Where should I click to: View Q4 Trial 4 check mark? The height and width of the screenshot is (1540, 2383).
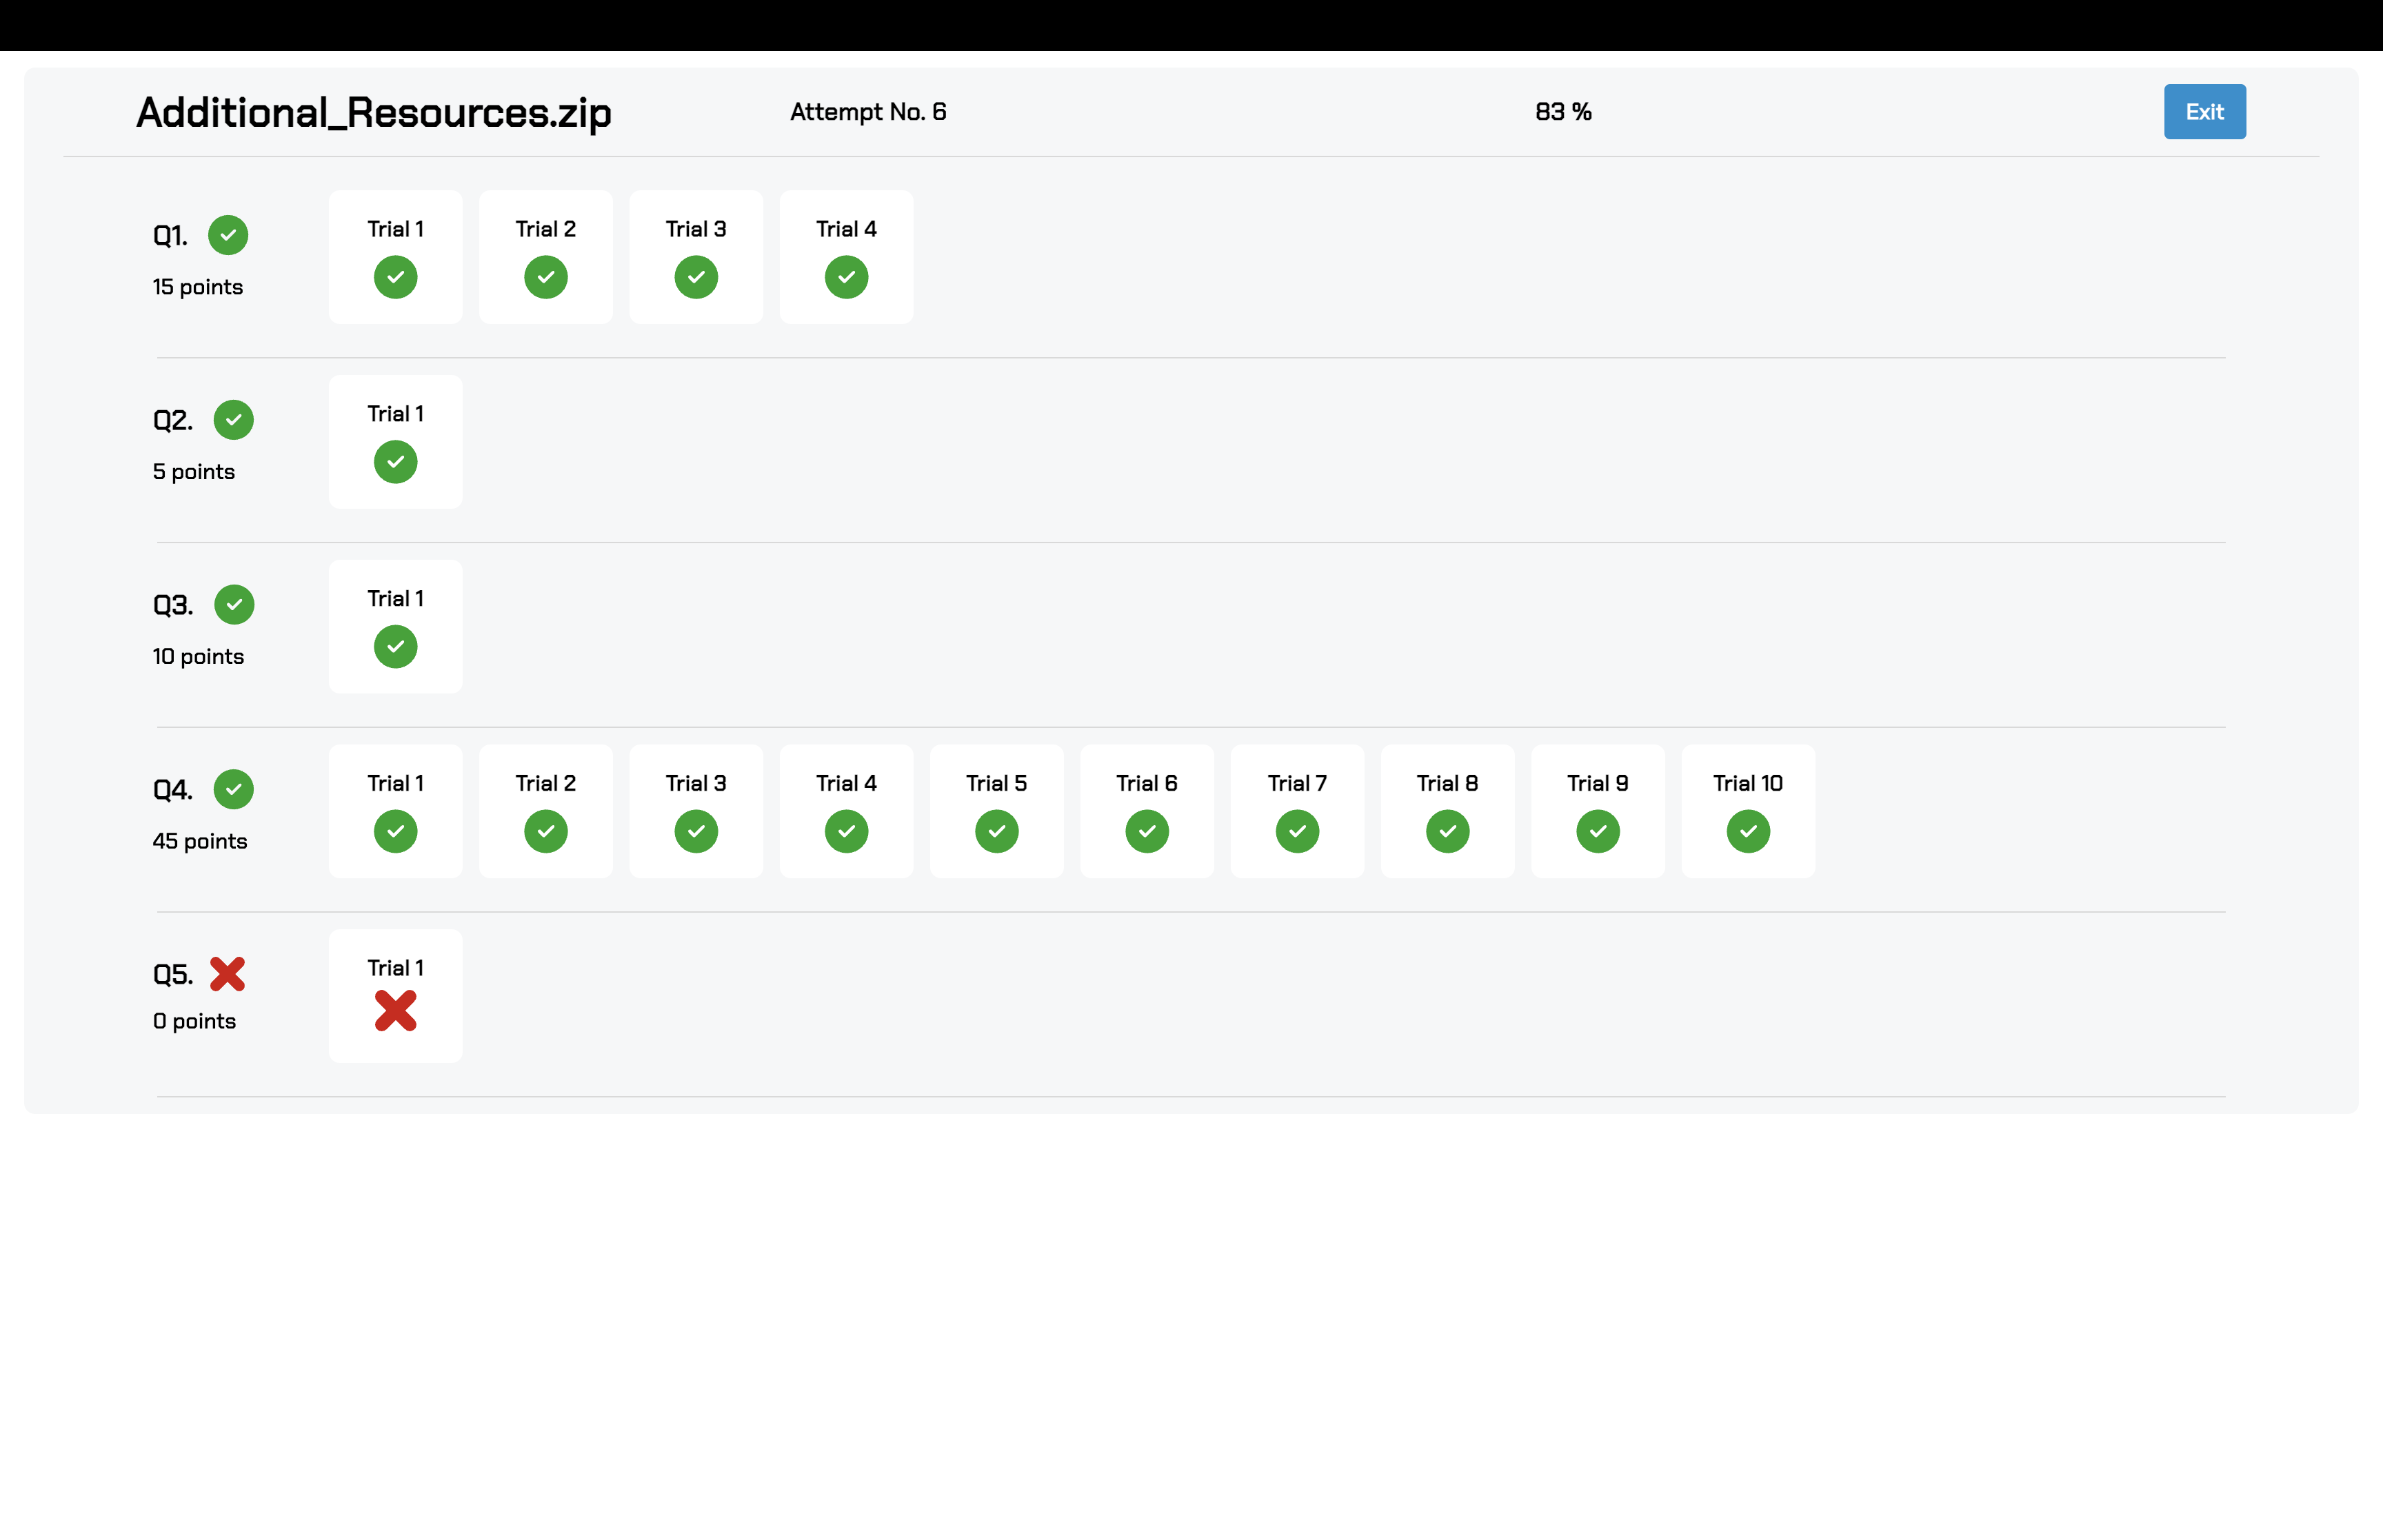pyautogui.click(x=846, y=831)
